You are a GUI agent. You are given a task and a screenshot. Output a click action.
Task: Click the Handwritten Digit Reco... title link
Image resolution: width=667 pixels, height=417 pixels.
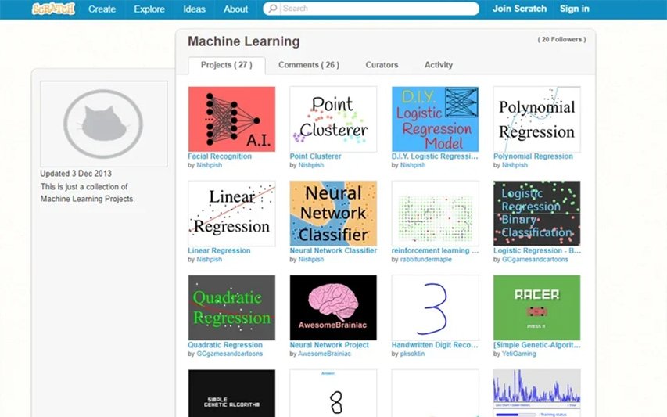435,345
